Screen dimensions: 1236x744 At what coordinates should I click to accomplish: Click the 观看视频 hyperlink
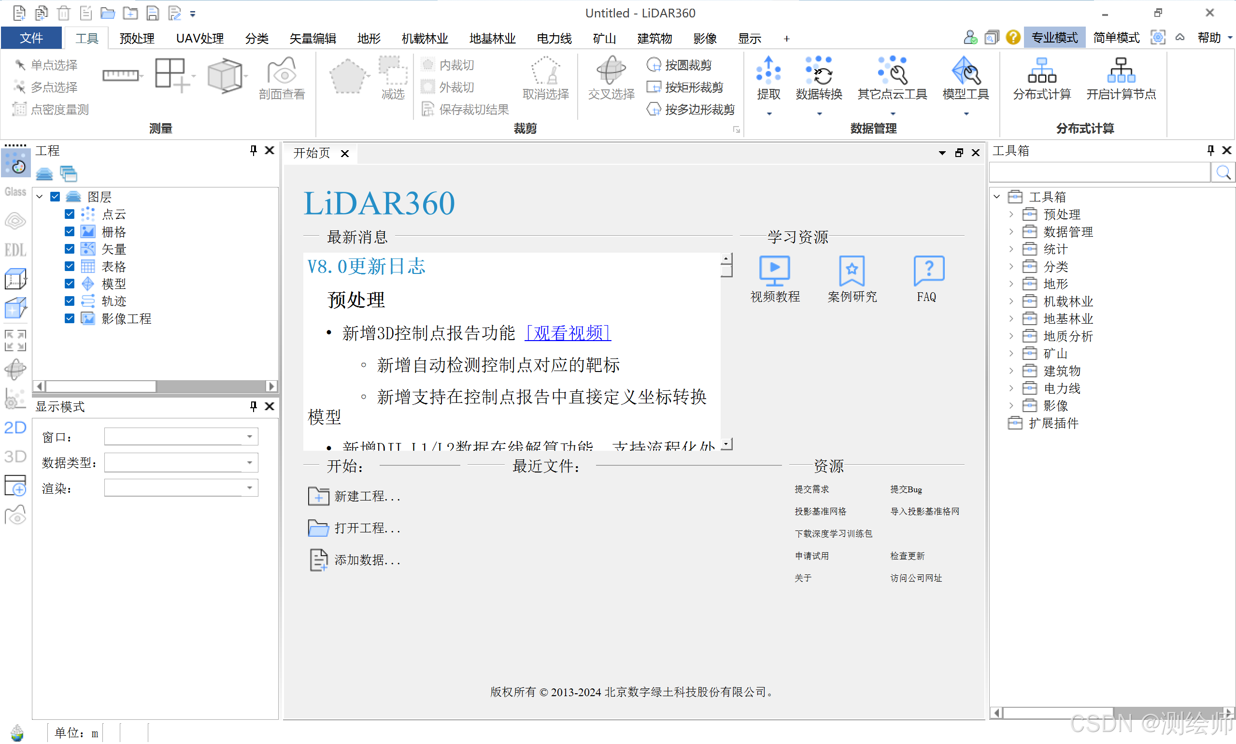click(x=568, y=333)
